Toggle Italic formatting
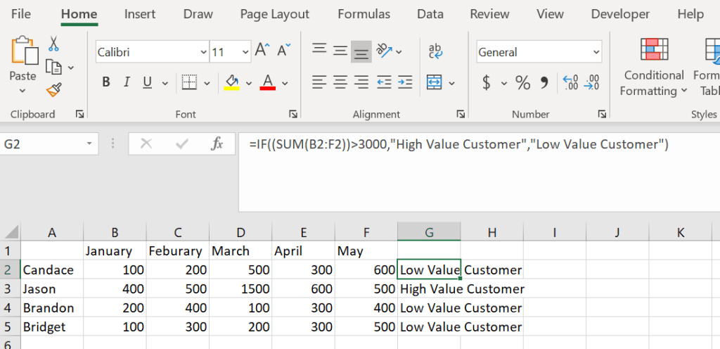720x349 pixels. 127,82
